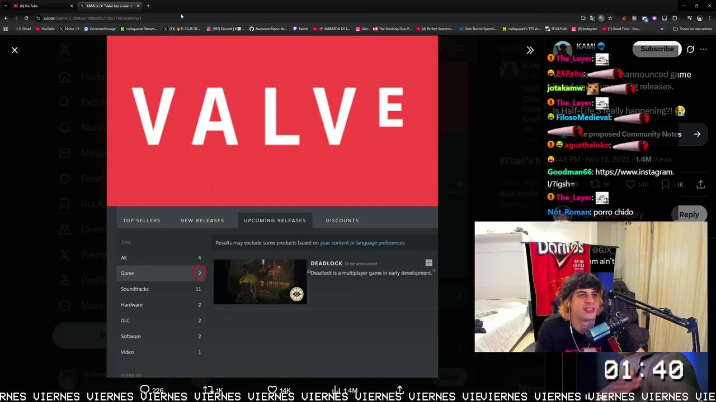This screenshot has width=716, height=402.
Task: Click the Subscribe button for KAMI
Action: click(657, 49)
